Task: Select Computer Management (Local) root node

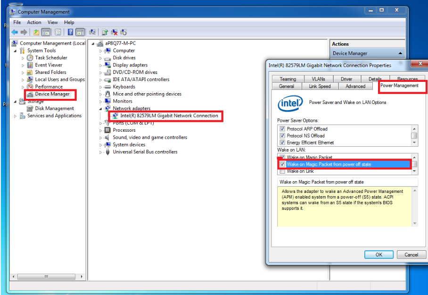Action: (x=52, y=43)
